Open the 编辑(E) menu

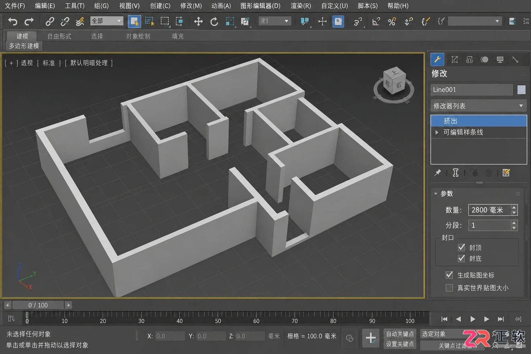(45, 6)
